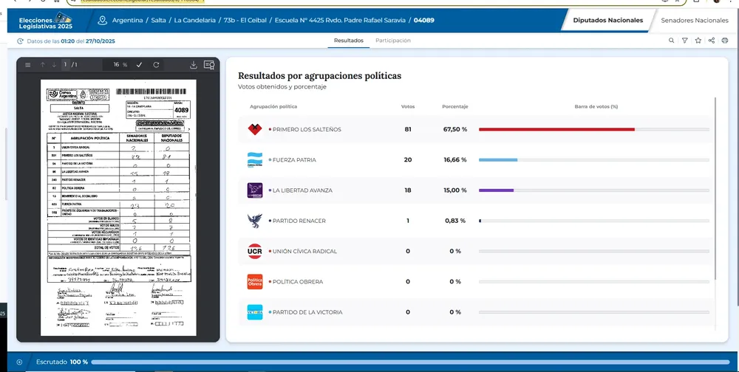Click the scanned acta document image
739x372 pixels.
[119, 207]
